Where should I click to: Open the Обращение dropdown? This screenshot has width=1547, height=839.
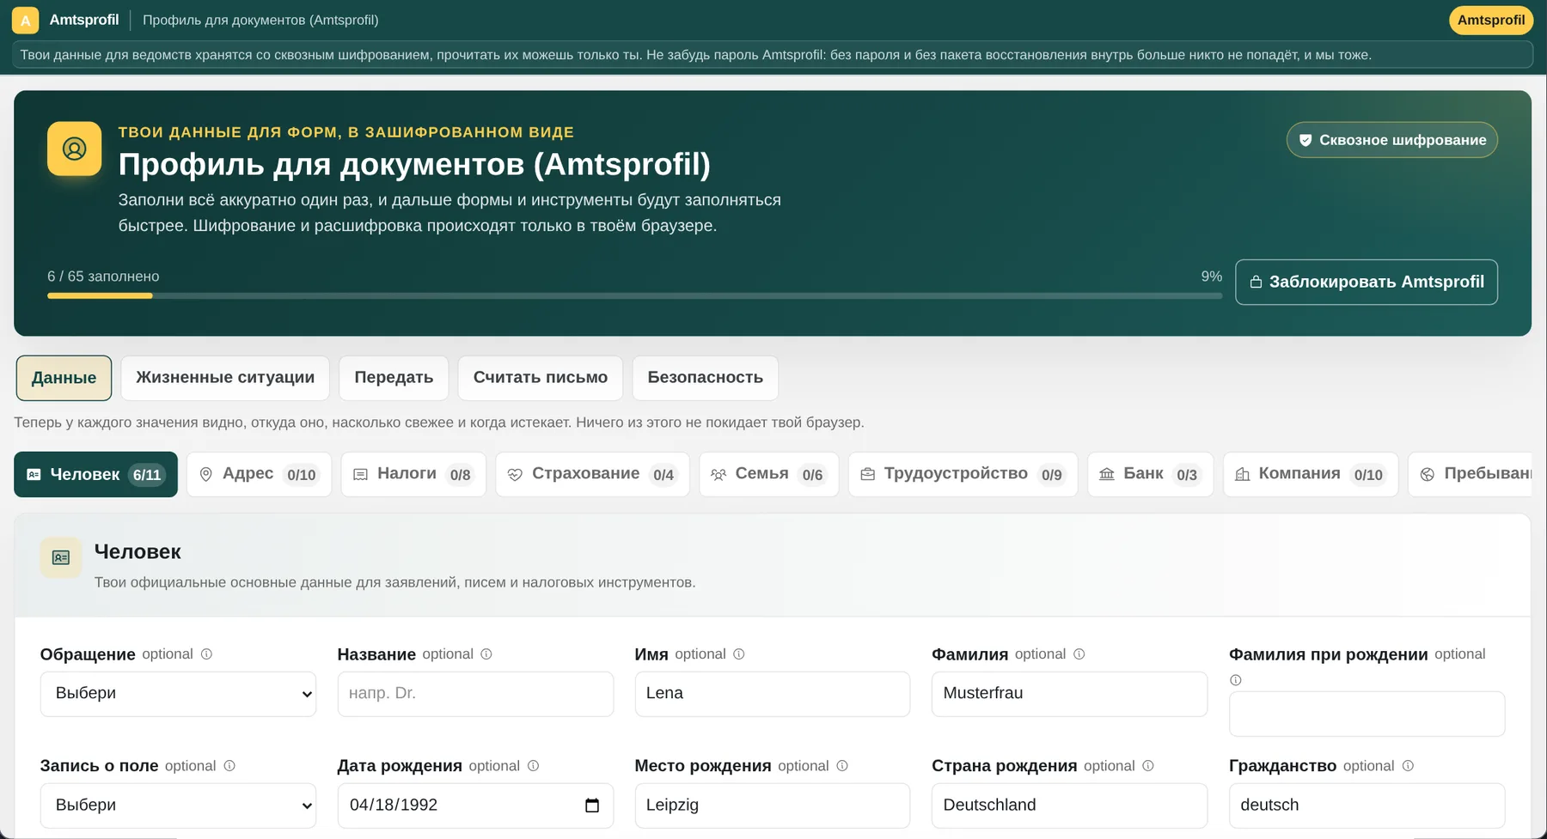178,694
